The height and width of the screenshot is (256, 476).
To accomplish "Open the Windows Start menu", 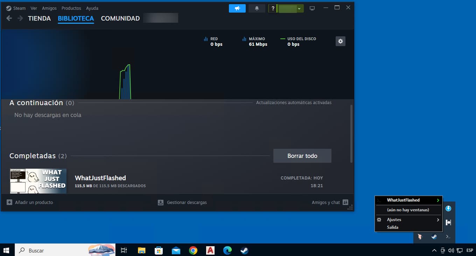I will (6, 250).
